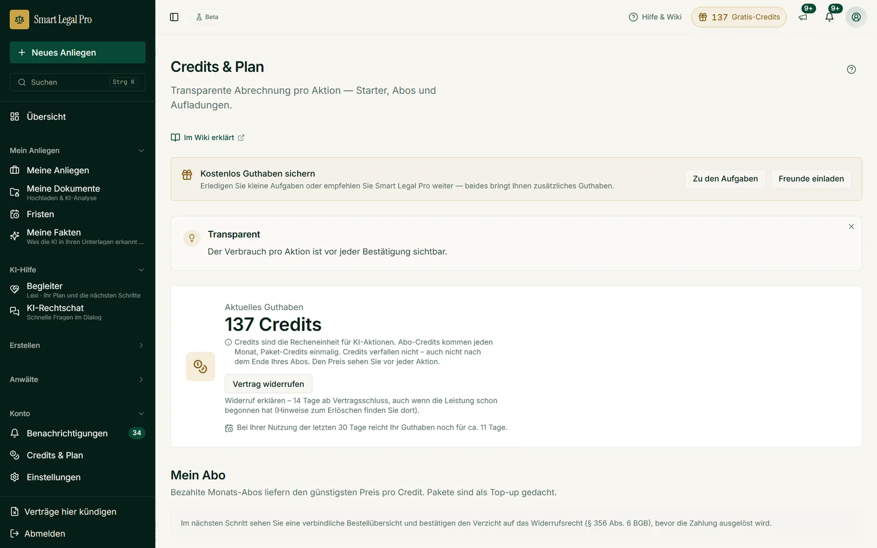Toggle the sidebar panel icon
Viewport: 877px width, 548px height.
174,17
